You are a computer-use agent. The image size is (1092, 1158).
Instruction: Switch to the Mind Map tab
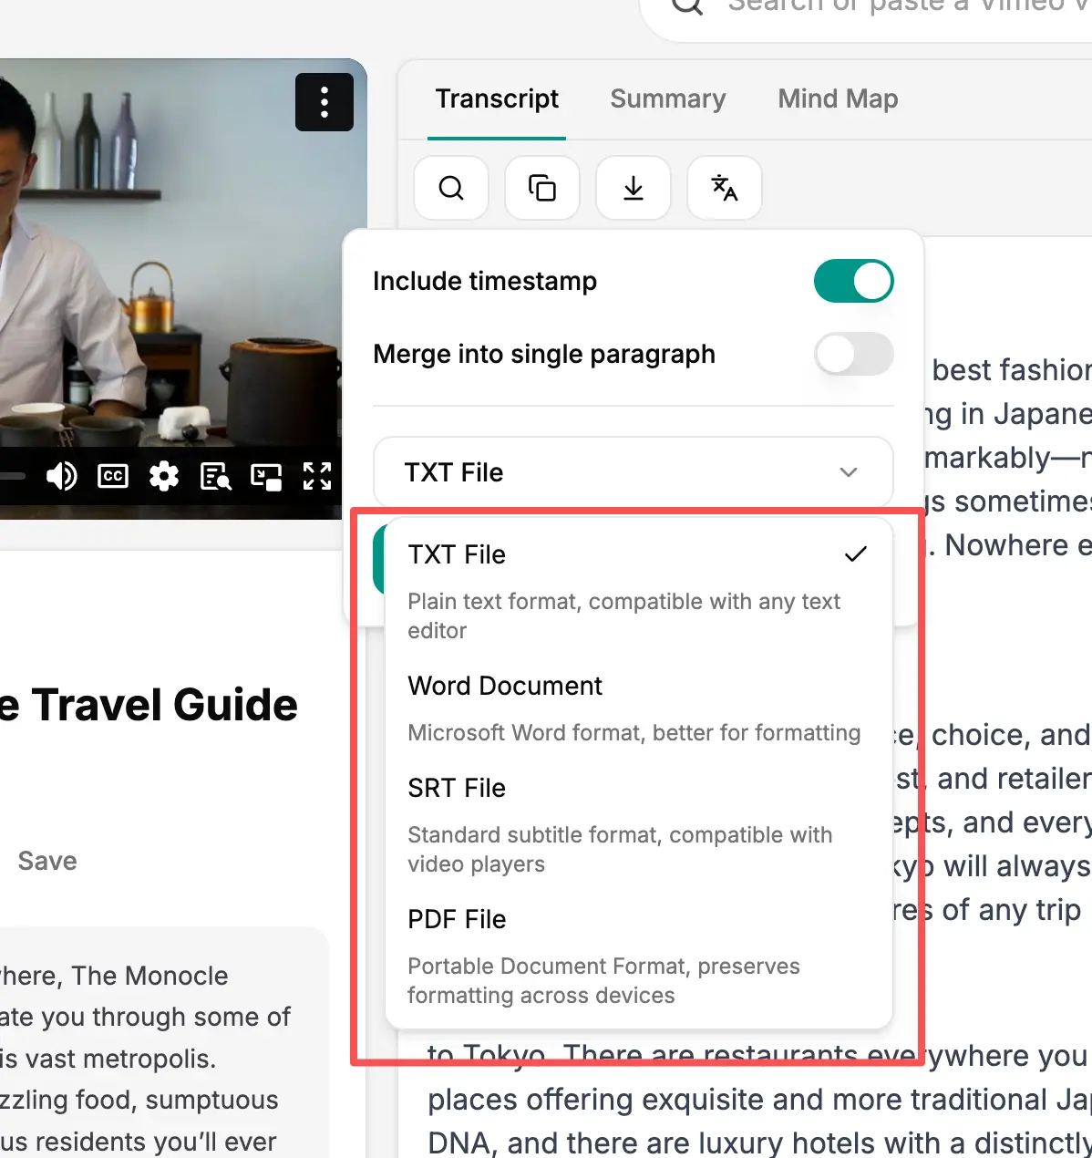[x=838, y=98]
